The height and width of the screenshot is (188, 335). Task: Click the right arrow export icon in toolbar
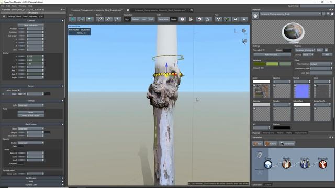(244, 19)
